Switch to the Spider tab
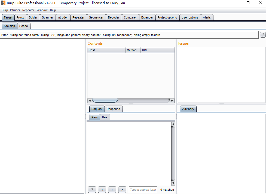The image size is (266, 194). coord(33,17)
